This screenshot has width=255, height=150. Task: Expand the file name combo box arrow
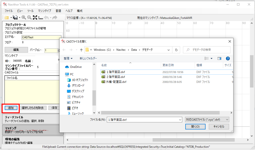180,119
